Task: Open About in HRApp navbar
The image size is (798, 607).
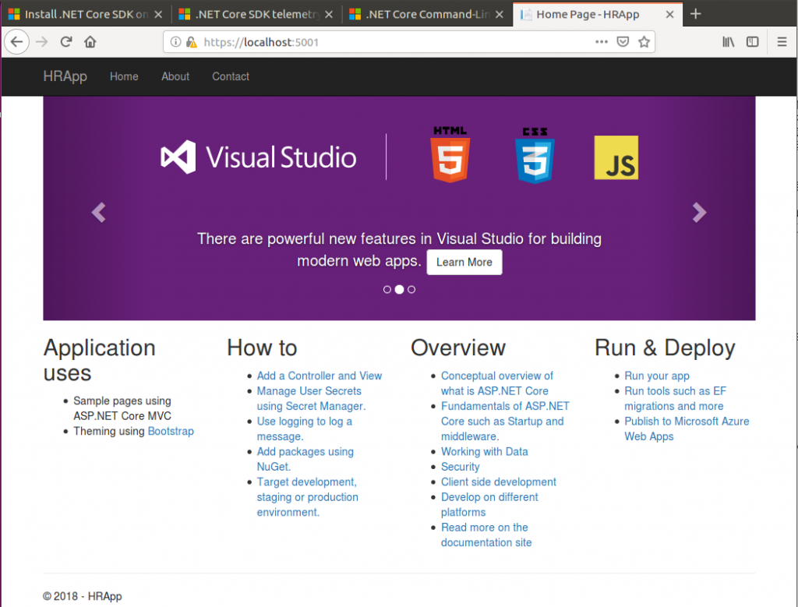Action: pyautogui.click(x=175, y=76)
